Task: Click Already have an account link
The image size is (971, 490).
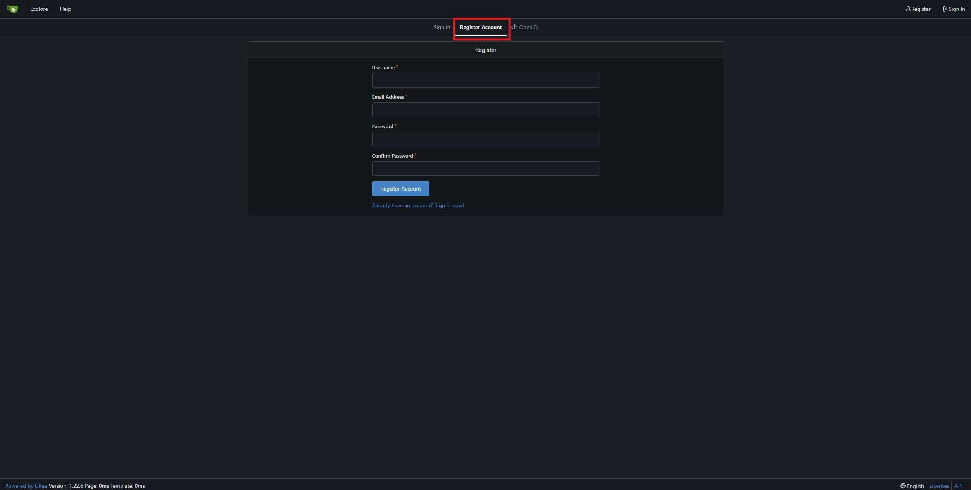Action: click(x=417, y=205)
